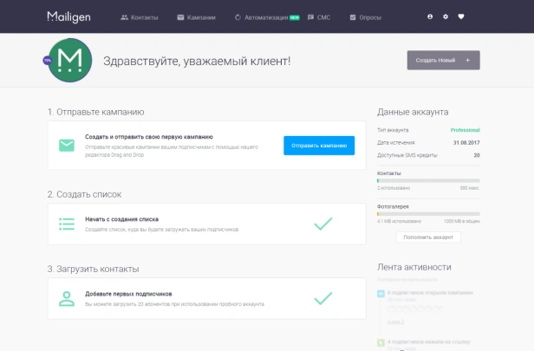Open the Контакты menu
534x351 pixels.
140,17
